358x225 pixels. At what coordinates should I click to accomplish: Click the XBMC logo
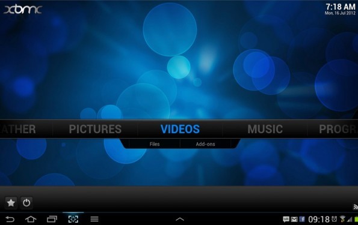pyautogui.click(x=23, y=10)
